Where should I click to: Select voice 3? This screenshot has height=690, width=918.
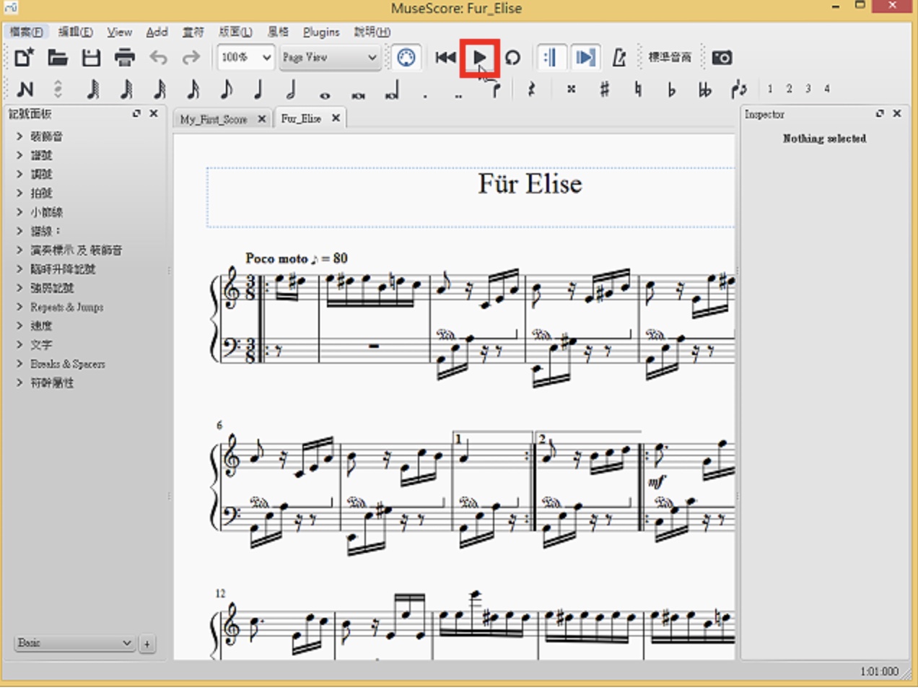click(x=808, y=89)
